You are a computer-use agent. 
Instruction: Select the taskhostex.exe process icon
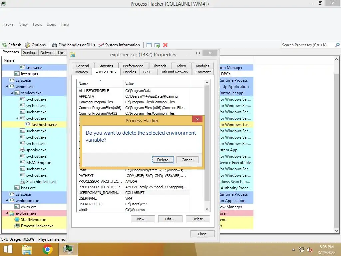(x=28, y=125)
